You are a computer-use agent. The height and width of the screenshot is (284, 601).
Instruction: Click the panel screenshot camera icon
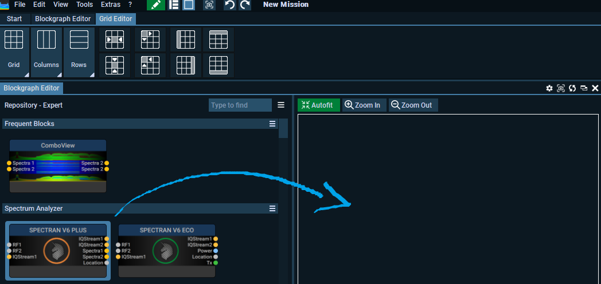pyautogui.click(x=561, y=88)
